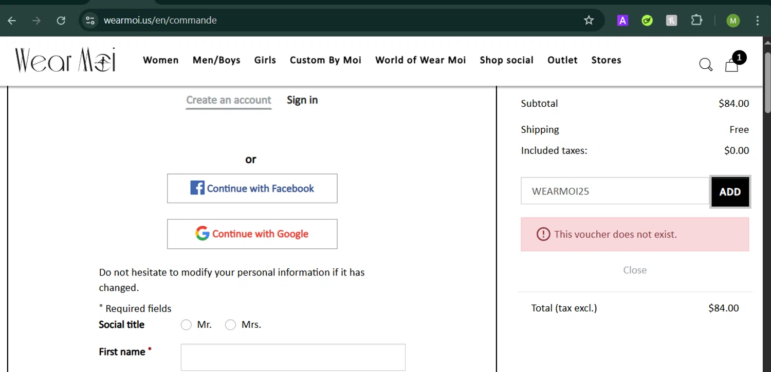
Task: Select the Mr. social title
Action: 186,325
